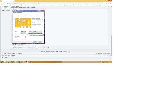Show more bookmarks via overflow chevron
Viewport: 152px width, 93px height.
click(111, 5)
